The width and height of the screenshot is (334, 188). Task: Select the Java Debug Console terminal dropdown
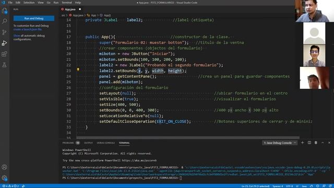click(280, 143)
